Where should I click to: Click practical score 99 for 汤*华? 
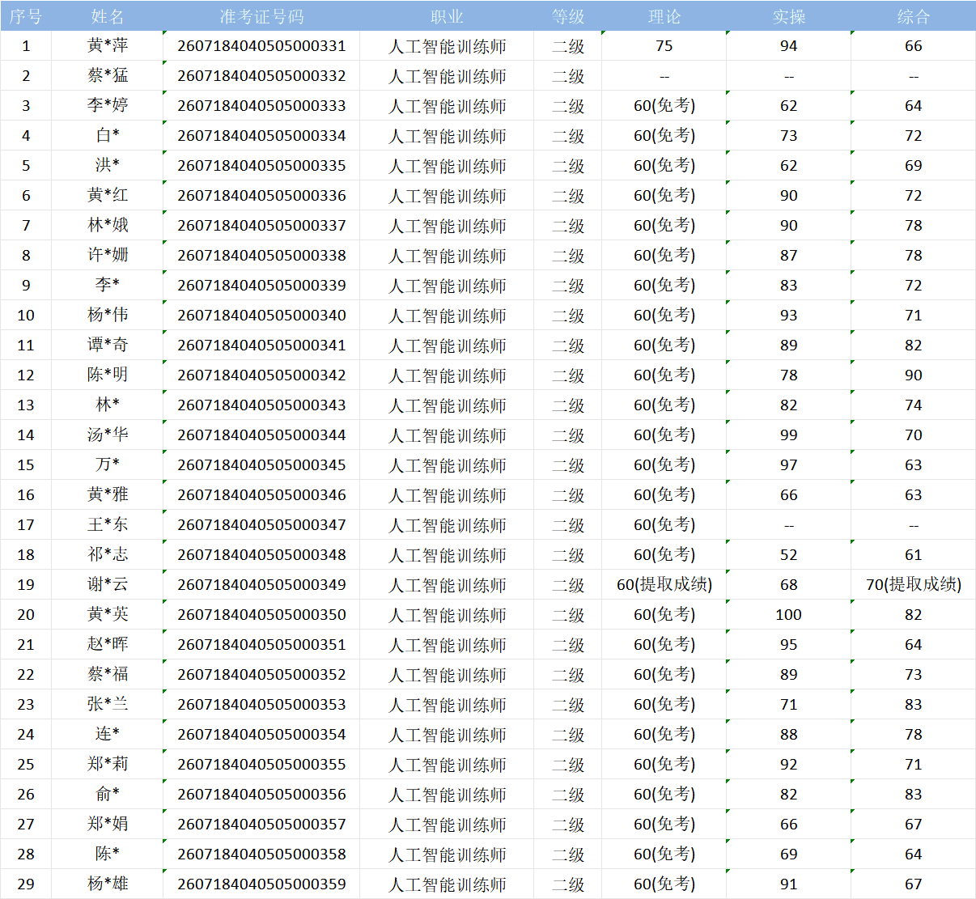pos(789,435)
